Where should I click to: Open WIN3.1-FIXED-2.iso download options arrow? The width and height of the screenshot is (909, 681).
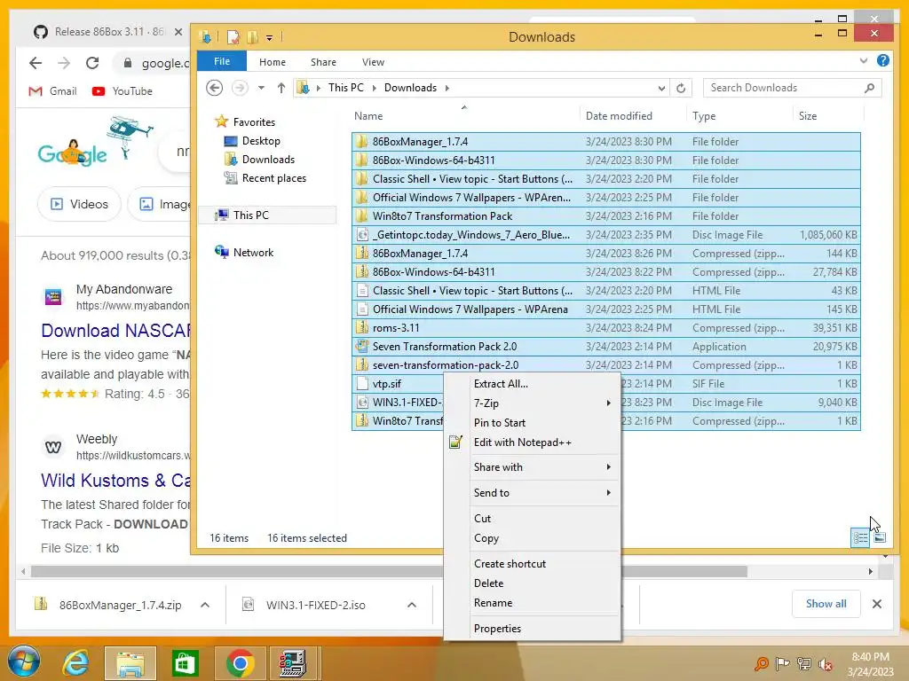[412, 605]
